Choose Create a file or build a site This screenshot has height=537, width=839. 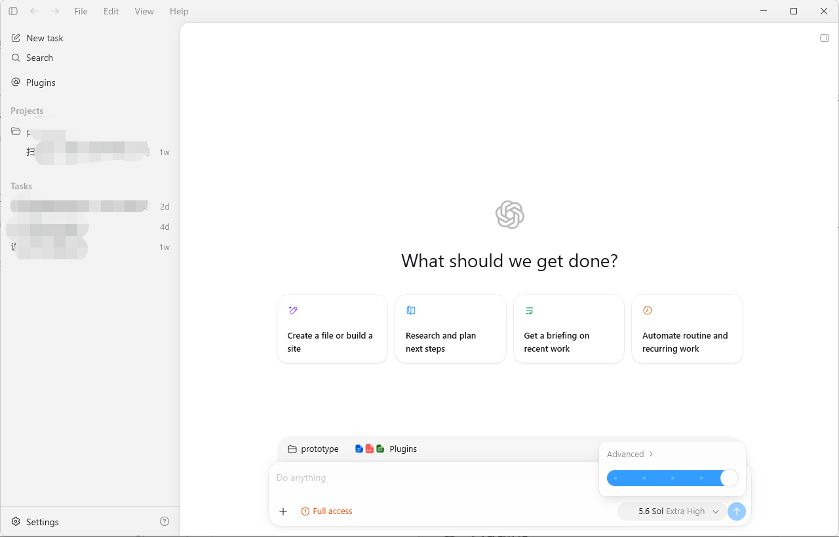pos(332,329)
